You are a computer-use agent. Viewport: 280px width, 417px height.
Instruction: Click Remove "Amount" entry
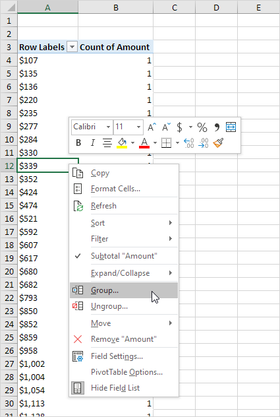pos(124,339)
